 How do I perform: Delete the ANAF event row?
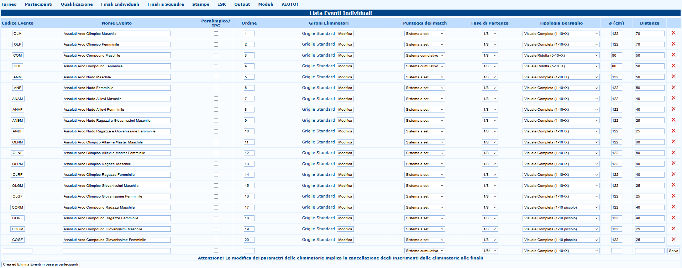click(x=673, y=109)
